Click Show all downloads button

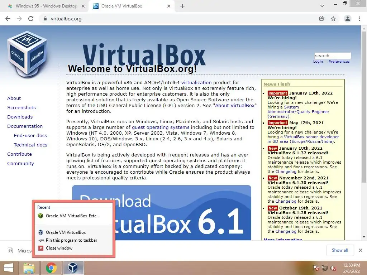tap(340, 250)
